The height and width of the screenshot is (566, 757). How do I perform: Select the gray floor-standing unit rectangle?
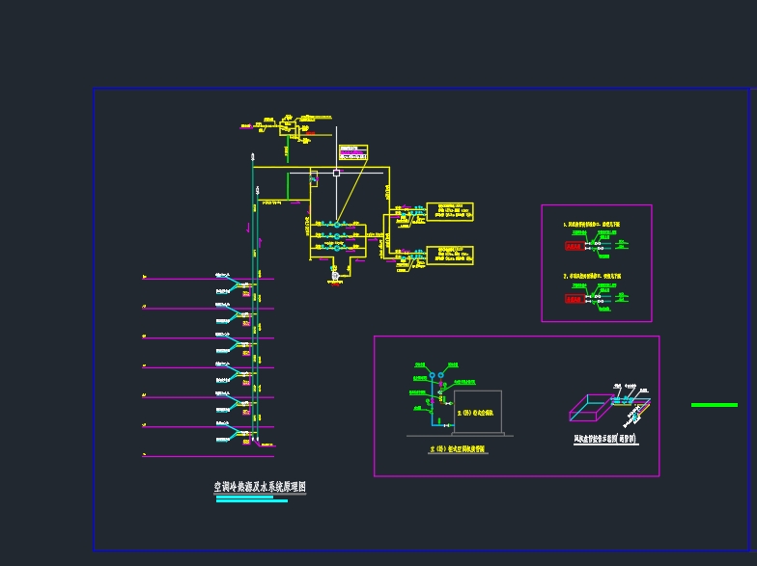[x=478, y=412]
